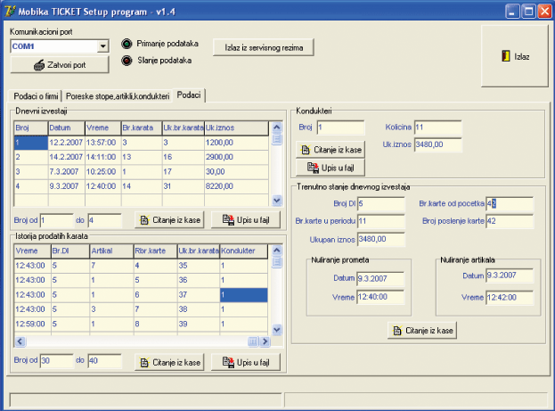555x411 pixels.
Task: Click the Kondukteri Broj input field
Action: click(340, 127)
